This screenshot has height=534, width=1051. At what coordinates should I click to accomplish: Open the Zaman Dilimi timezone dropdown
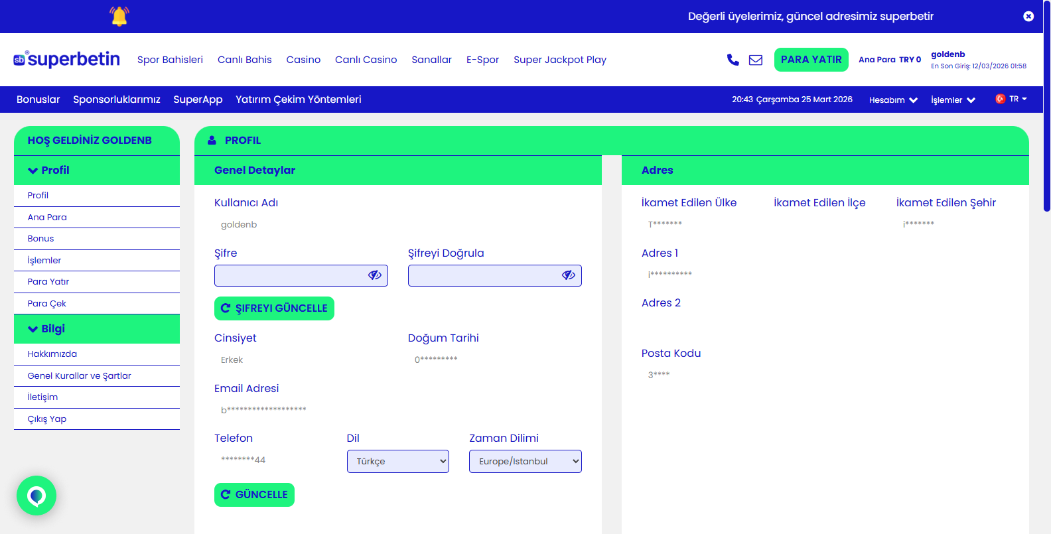coord(525,462)
